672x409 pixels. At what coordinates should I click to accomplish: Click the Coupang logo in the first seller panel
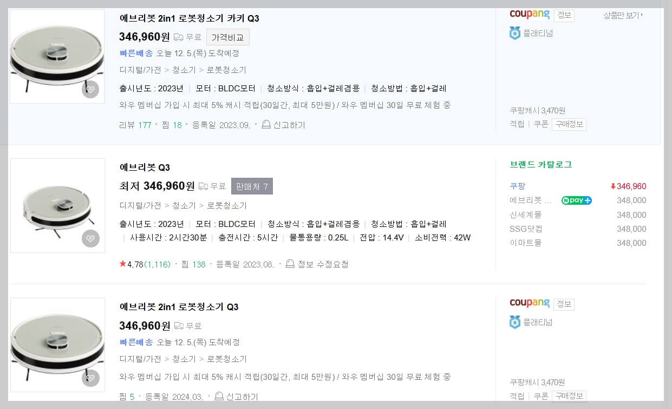[x=529, y=14]
